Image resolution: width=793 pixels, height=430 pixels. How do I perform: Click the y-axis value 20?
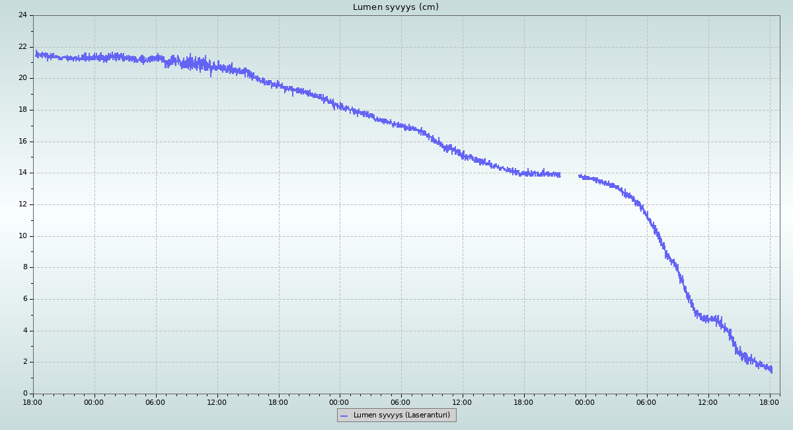(x=22, y=78)
